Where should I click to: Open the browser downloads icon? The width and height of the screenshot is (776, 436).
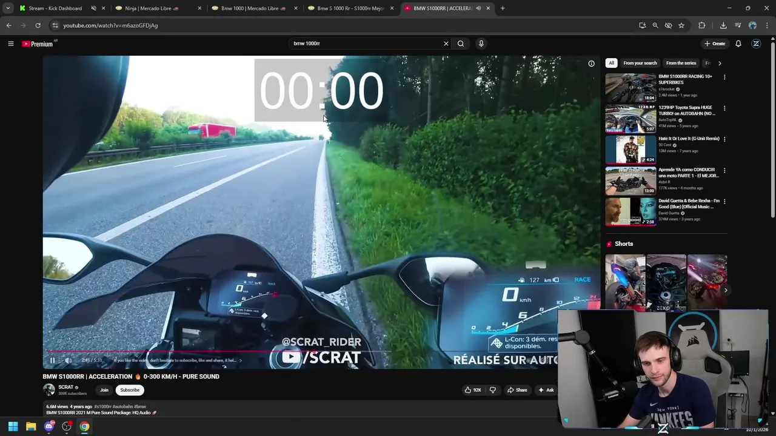(x=723, y=25)
